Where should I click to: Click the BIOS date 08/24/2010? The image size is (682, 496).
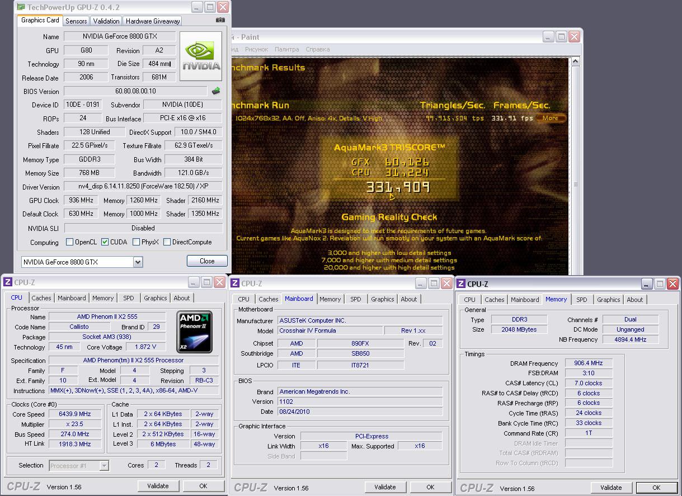pos(360,412)
